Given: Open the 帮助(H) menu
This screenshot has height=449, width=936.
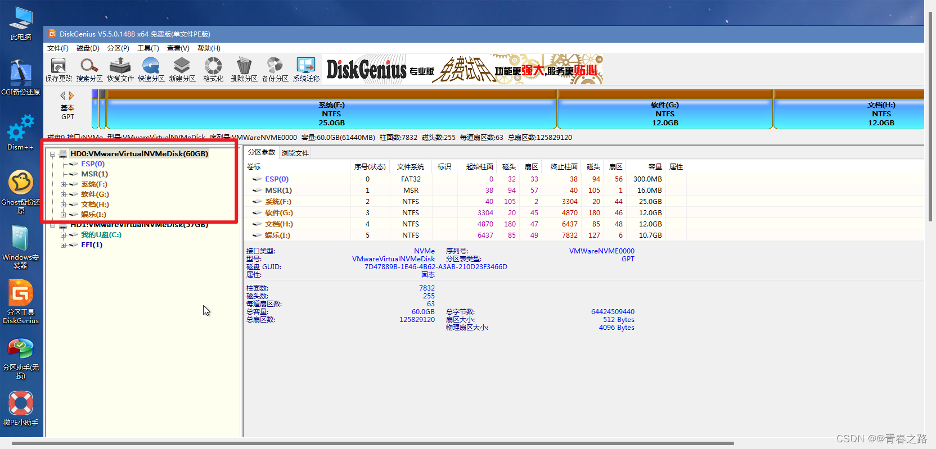Looking at the screenshot, I should click(209, 48).
